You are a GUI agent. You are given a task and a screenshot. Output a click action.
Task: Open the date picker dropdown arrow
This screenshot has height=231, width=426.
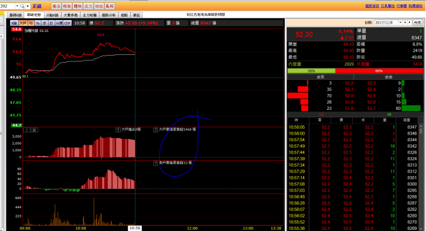pyautogui.click(x=400, y=22)
